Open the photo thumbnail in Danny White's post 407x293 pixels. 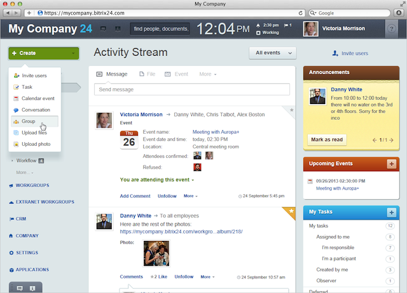(156, 253)
